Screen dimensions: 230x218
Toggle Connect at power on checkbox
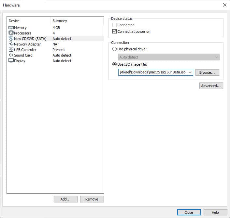pos(114,32)
